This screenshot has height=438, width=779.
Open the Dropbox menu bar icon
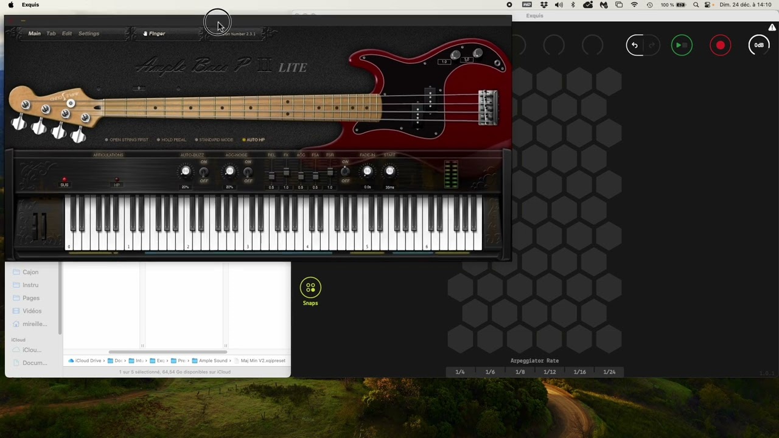[544, 5]
